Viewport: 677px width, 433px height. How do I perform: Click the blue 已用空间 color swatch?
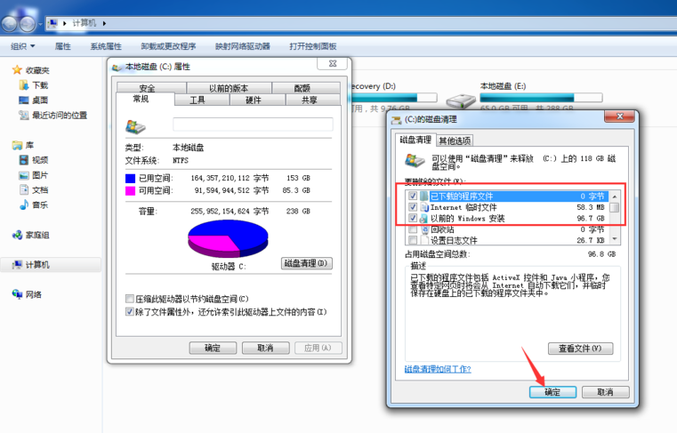point(130,178)
